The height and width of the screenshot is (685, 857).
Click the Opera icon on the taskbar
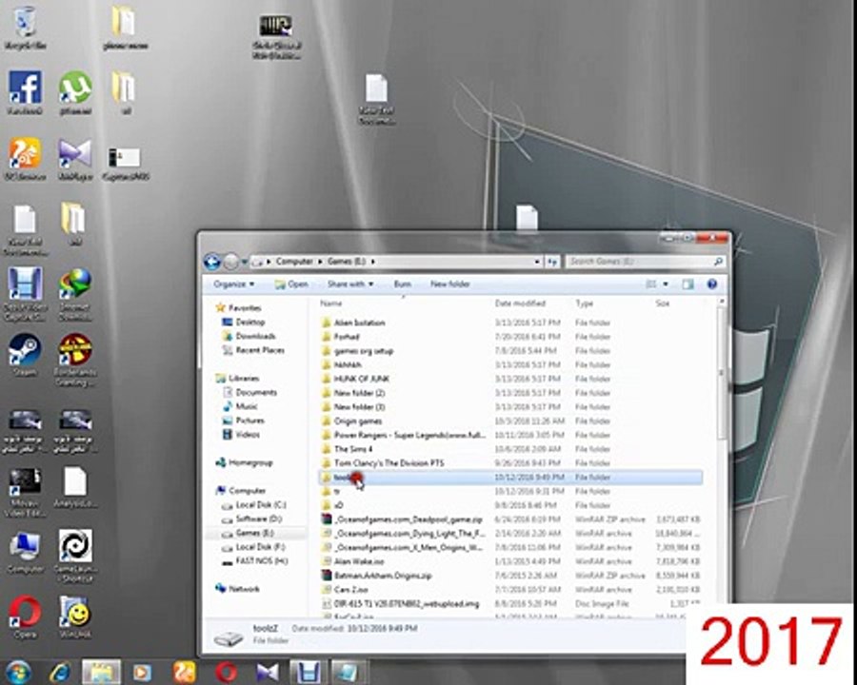226,673
